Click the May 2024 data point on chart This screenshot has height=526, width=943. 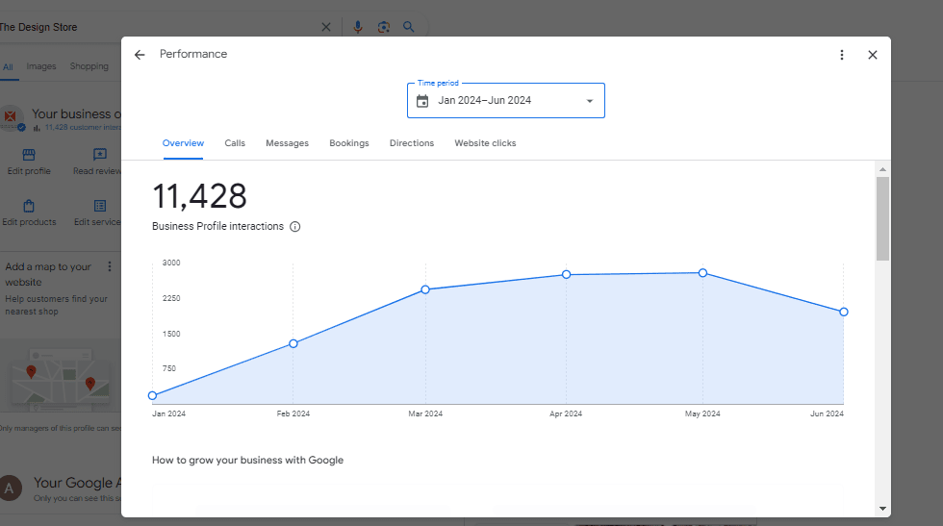[702, 273]
